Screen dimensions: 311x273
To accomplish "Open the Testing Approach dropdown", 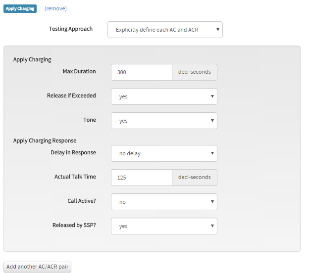I will coord(165,30).
